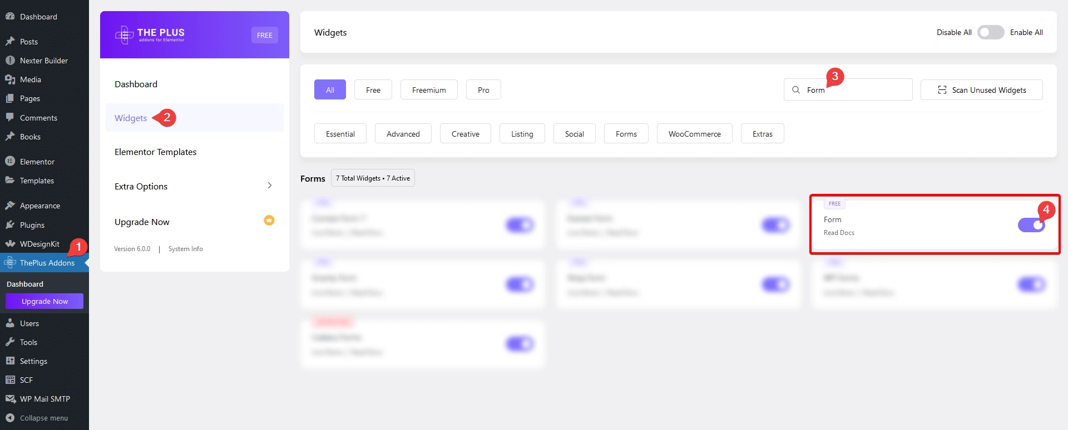
Task: Click the Forms section heading
Action: click(x=313, y=178)
